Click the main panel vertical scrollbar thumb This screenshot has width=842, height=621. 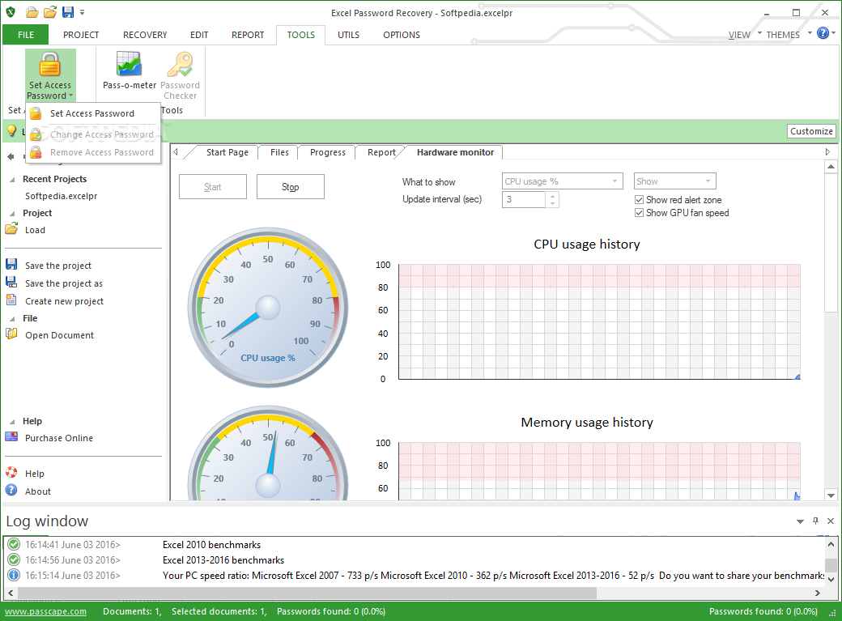coord(831,242)
